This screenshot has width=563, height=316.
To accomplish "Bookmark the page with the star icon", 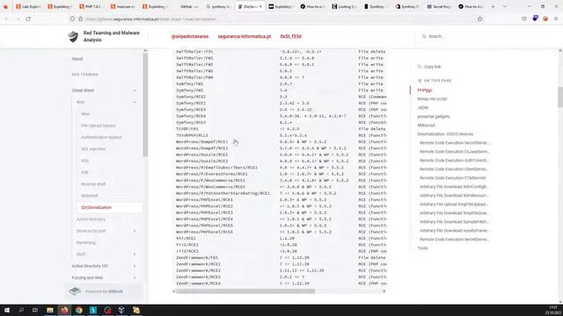I will click(480, 18).
